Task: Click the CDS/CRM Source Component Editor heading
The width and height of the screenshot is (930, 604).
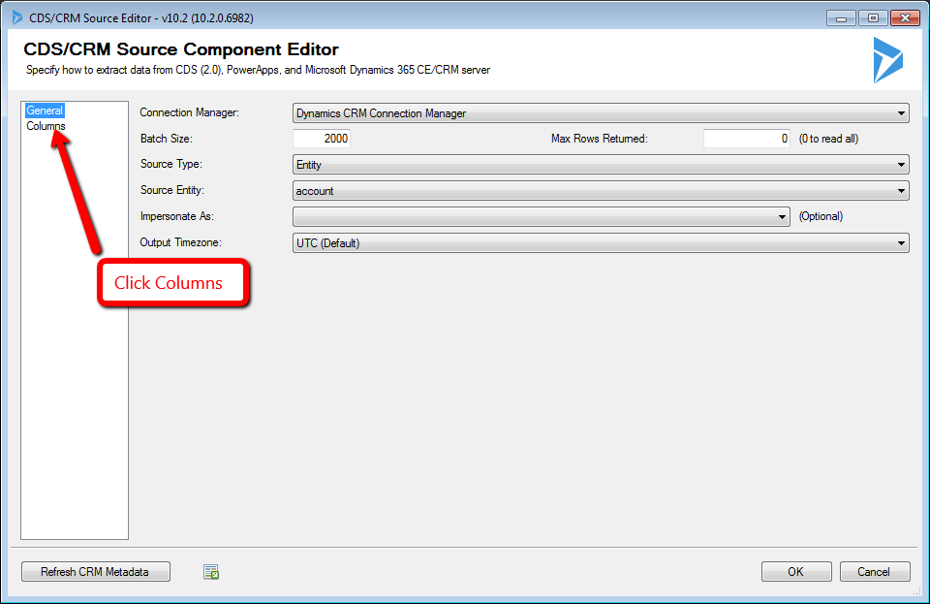Action: tap(181, 49)
